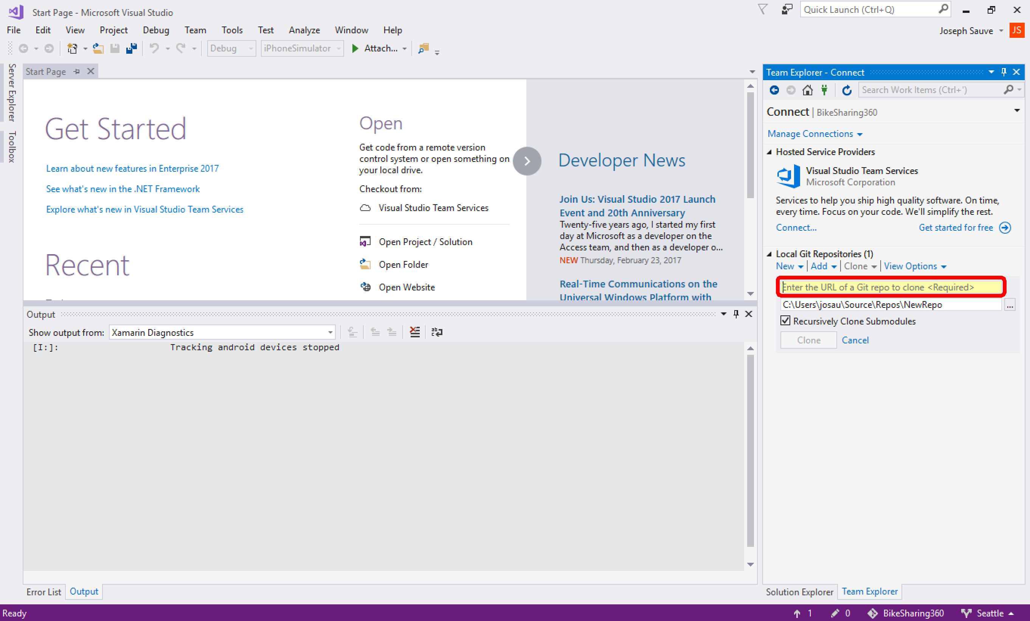Click the Quick Launch search box

[875, 9]
